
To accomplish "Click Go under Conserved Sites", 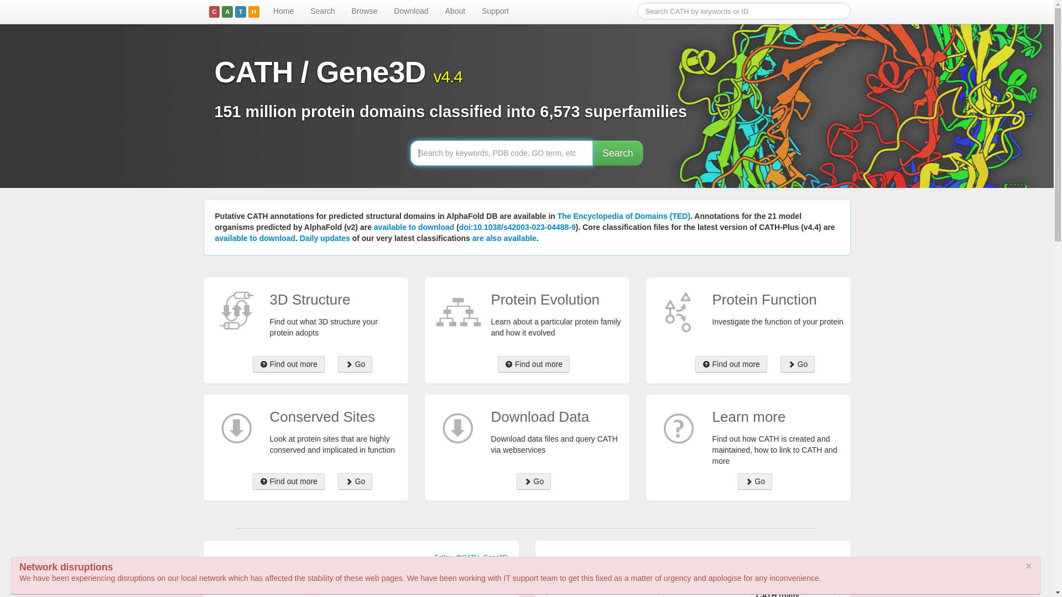I will [x=355, y=481].
